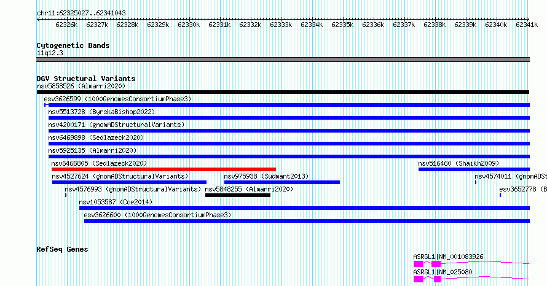Click the 62328k ruler tick label
547x286 pixels.
[127, 25]
